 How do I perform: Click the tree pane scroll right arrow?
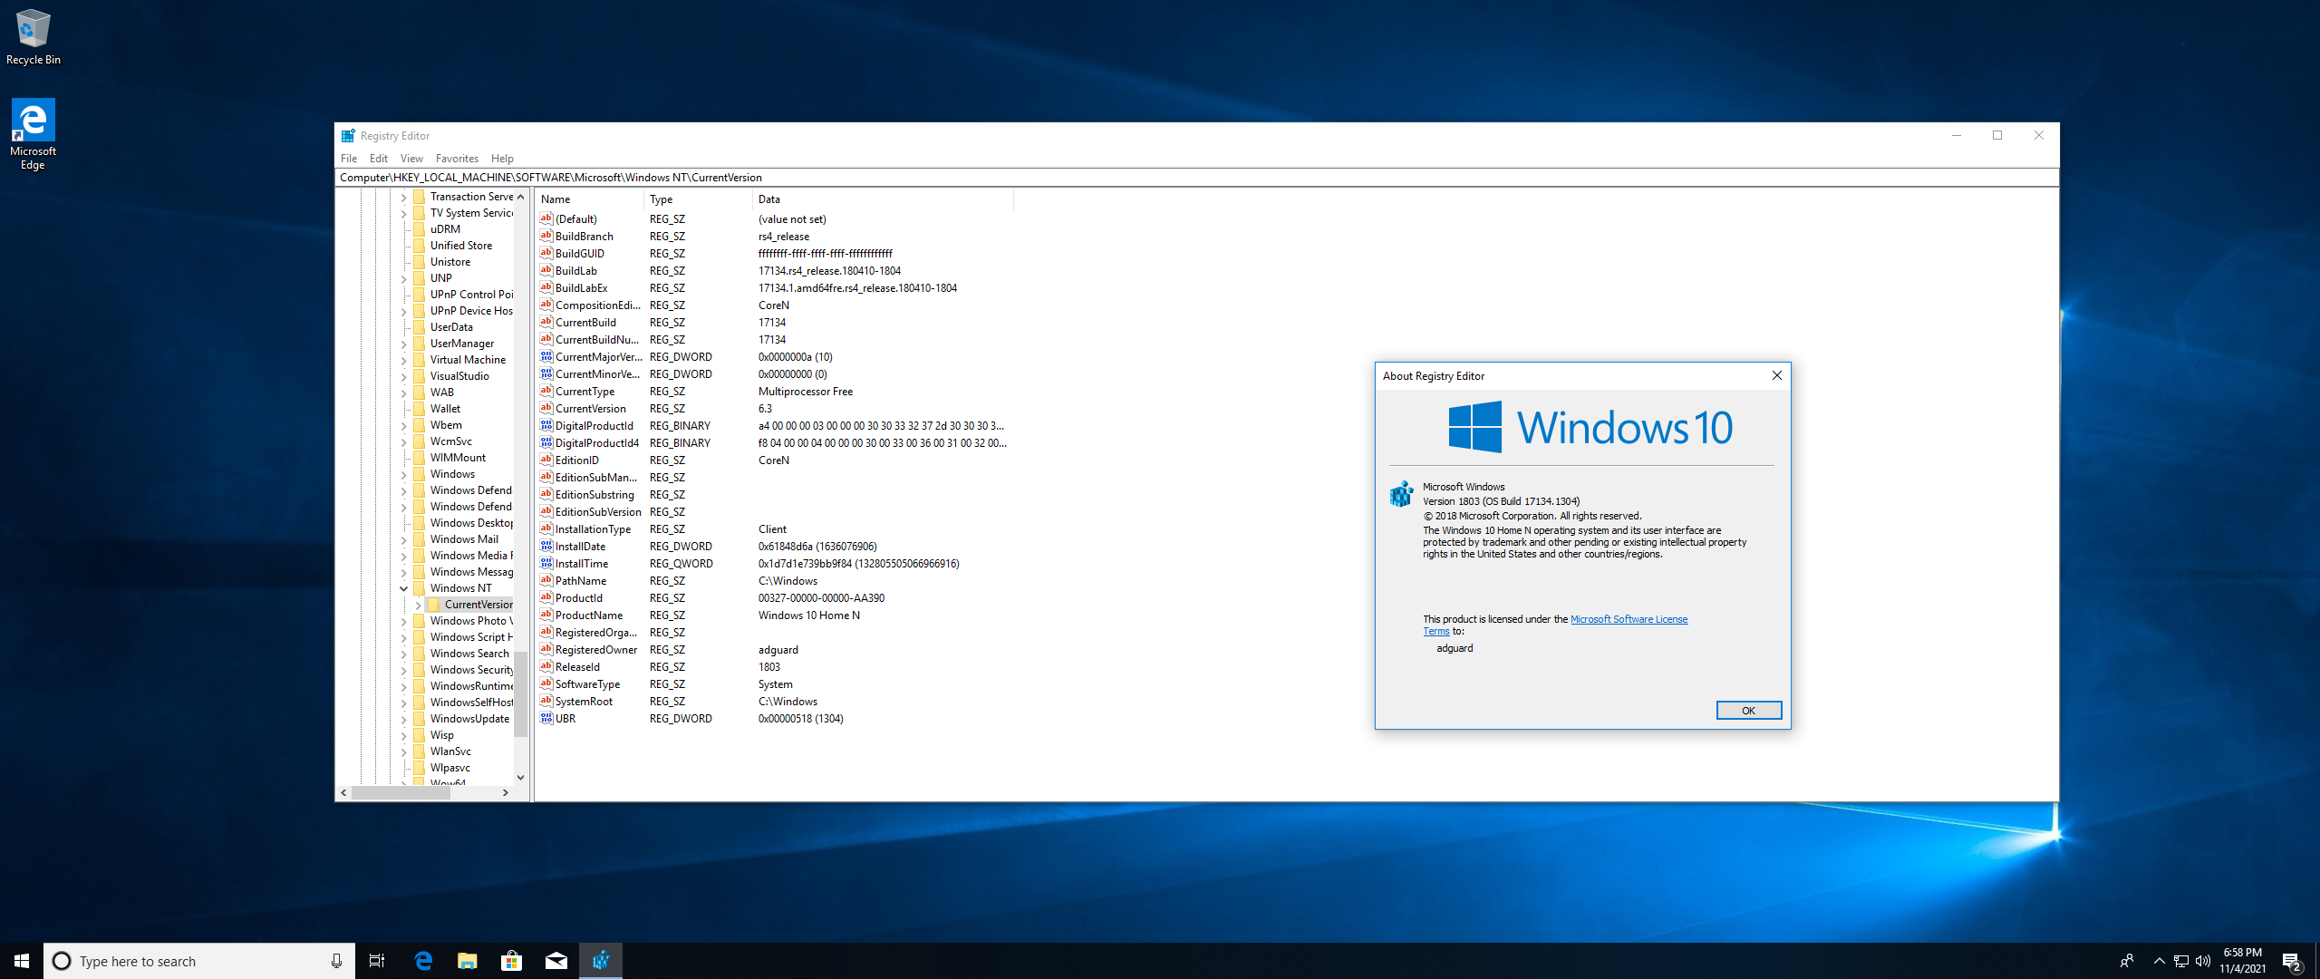pyautogui.click(x=506, y=792)
